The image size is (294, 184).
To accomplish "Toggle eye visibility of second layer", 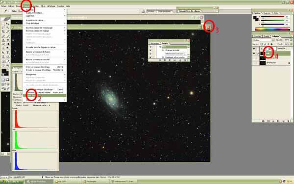I will coord(254,53).
